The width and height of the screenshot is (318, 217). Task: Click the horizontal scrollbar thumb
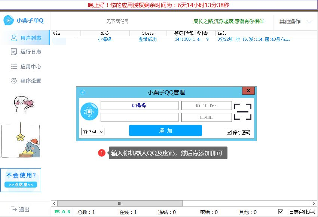click(x=120, y=203)
